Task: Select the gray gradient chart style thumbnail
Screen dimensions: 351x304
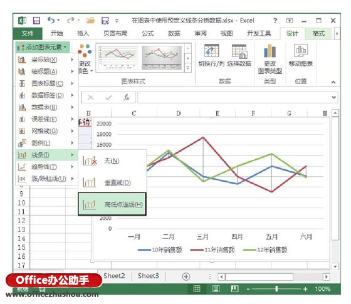Action: click(162, 58)
